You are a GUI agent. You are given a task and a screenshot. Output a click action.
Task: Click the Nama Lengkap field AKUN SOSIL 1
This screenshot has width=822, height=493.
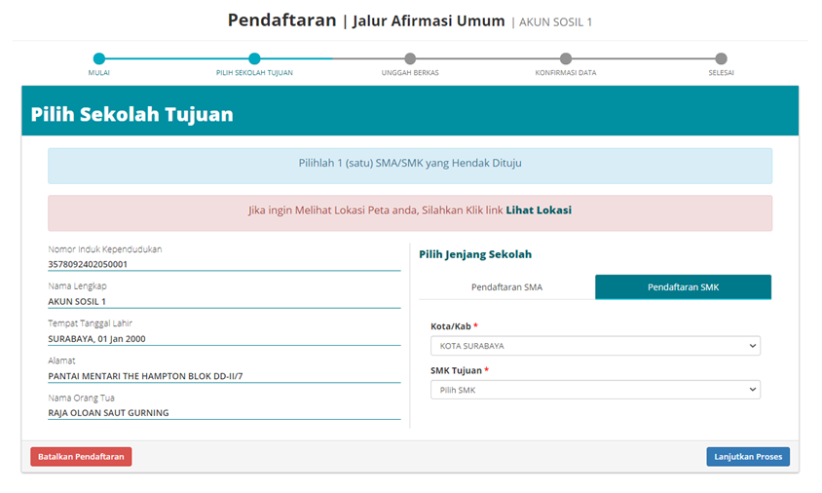point(224,302)
